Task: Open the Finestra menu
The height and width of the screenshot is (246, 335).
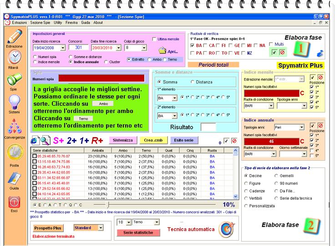Action: click(71, 23)
